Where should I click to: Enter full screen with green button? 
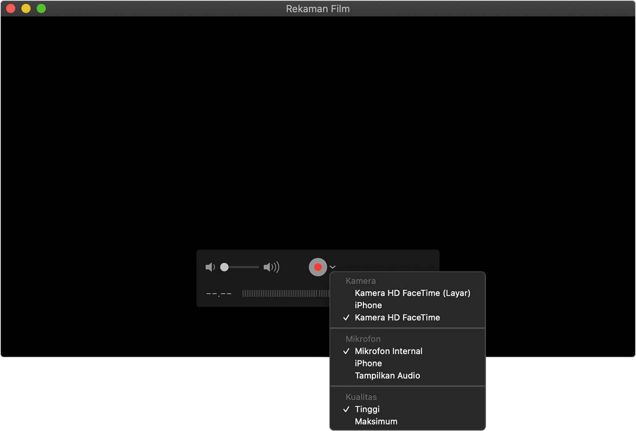click(41, 9)
